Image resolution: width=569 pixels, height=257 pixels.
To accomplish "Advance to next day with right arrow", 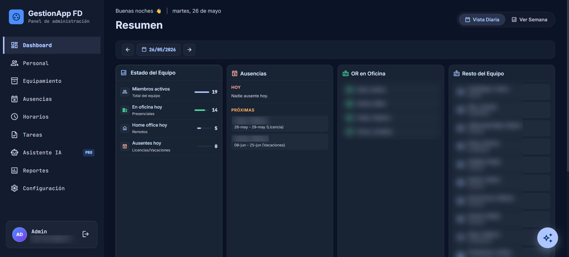I will pos(189,50).
